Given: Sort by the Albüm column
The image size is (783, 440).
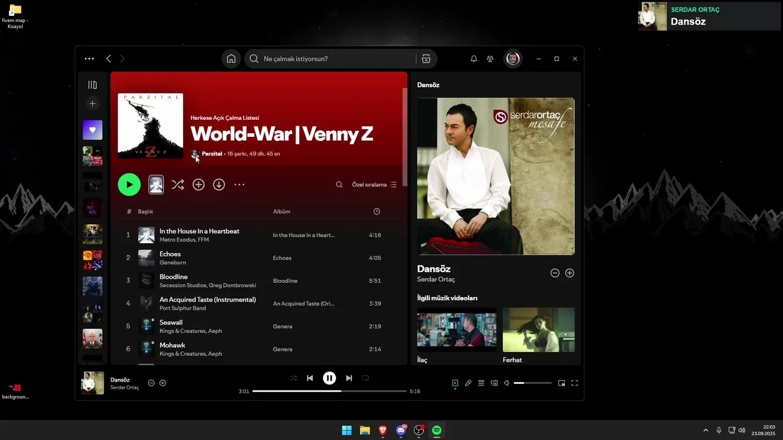Looking at the screenshot, I should click(281, 211).
